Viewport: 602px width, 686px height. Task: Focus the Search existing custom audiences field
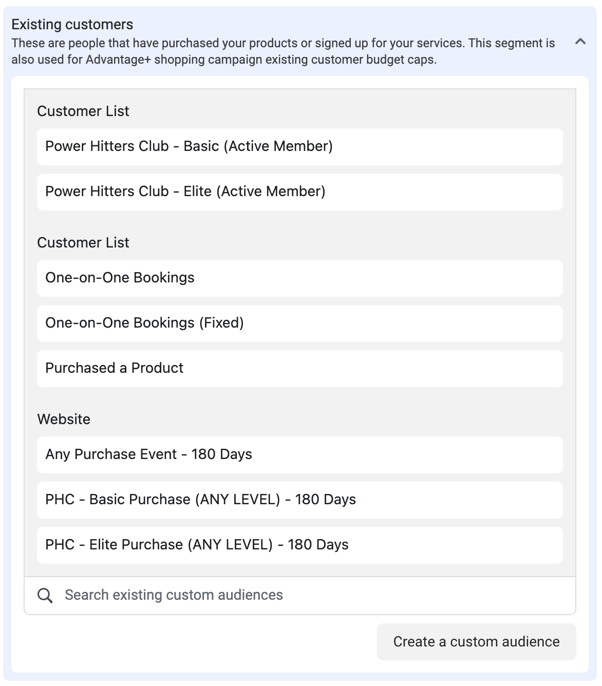300,596
